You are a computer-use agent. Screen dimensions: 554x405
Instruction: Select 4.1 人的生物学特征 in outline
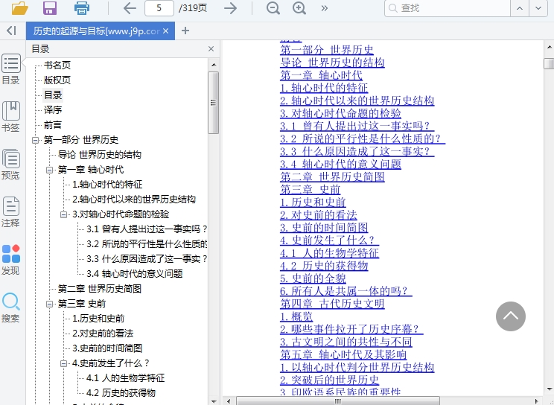[x=125, y=377]
